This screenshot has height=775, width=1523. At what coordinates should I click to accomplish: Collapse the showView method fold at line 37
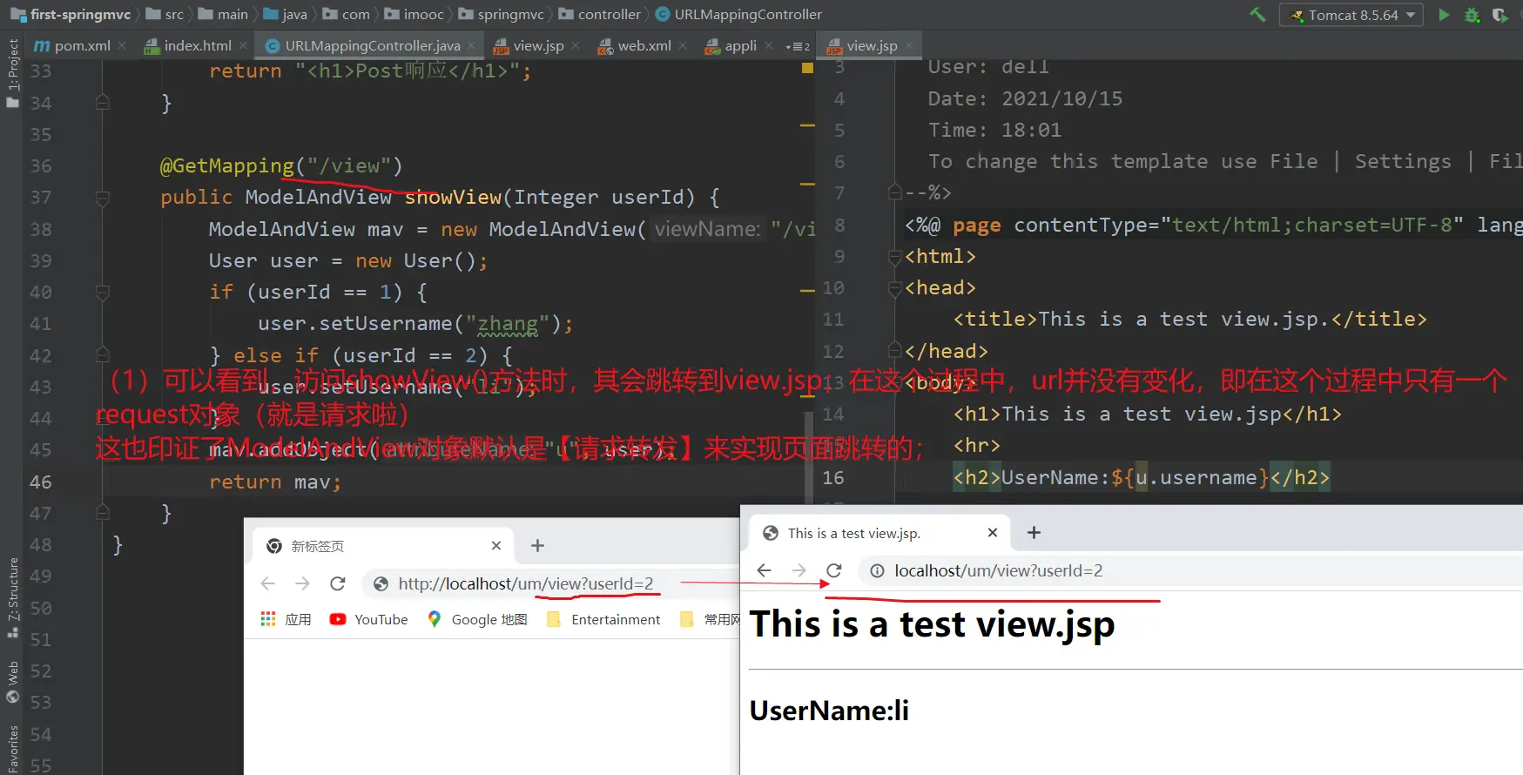(103, 198)
